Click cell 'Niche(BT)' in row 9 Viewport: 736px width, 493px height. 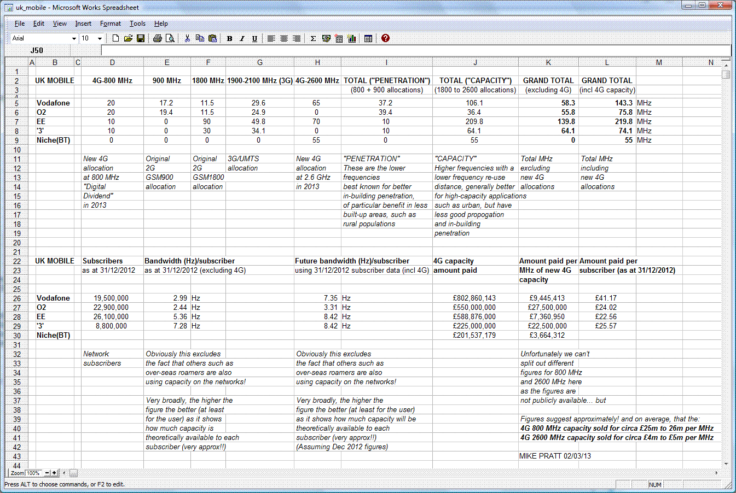click(x=54, y=140)
